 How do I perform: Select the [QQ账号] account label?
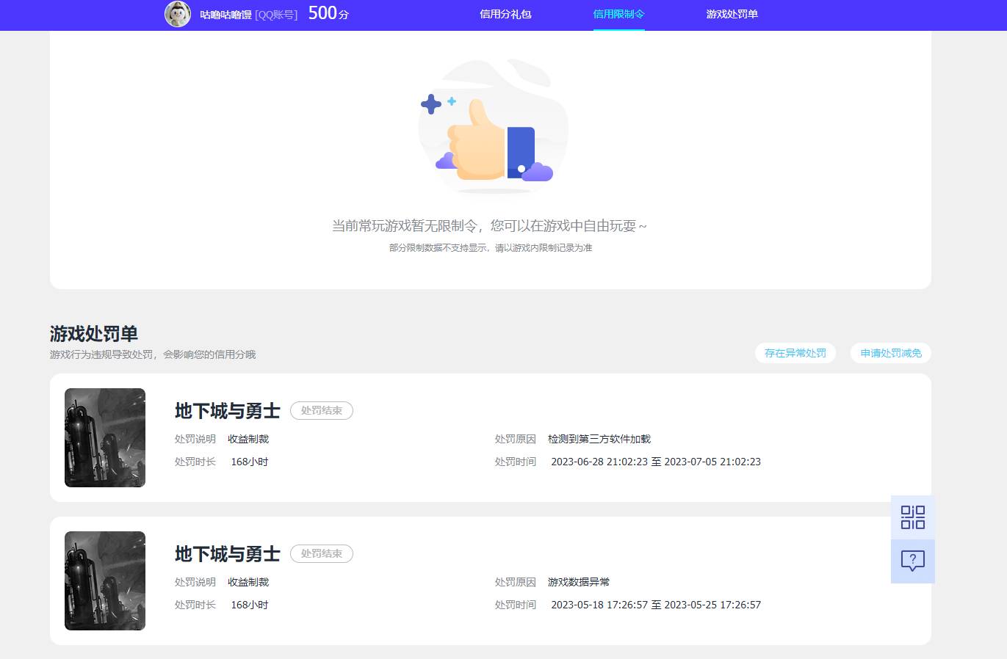click(x=275, y=14)
